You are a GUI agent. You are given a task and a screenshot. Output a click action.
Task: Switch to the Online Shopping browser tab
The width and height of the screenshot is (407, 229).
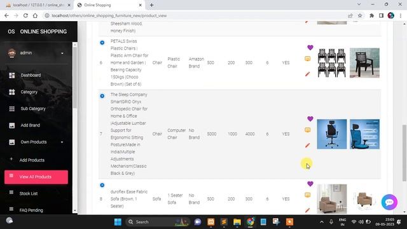coord(109,5)
